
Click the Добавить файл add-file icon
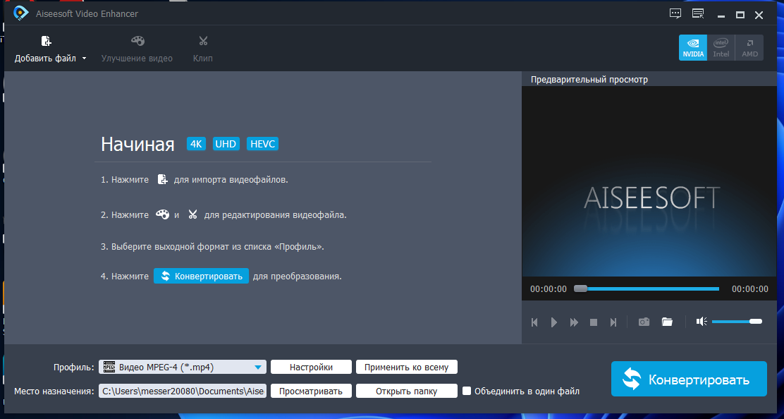click(46, 41)
